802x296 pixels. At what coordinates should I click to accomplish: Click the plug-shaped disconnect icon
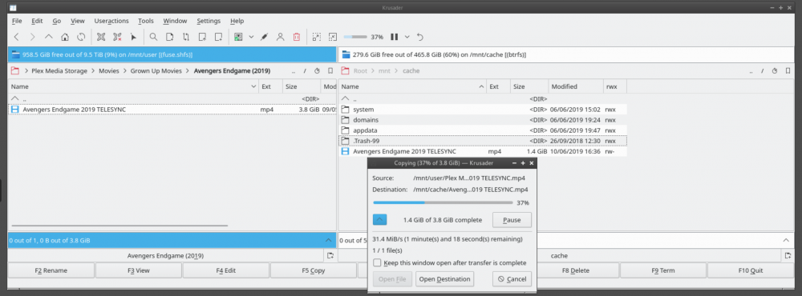264,37
